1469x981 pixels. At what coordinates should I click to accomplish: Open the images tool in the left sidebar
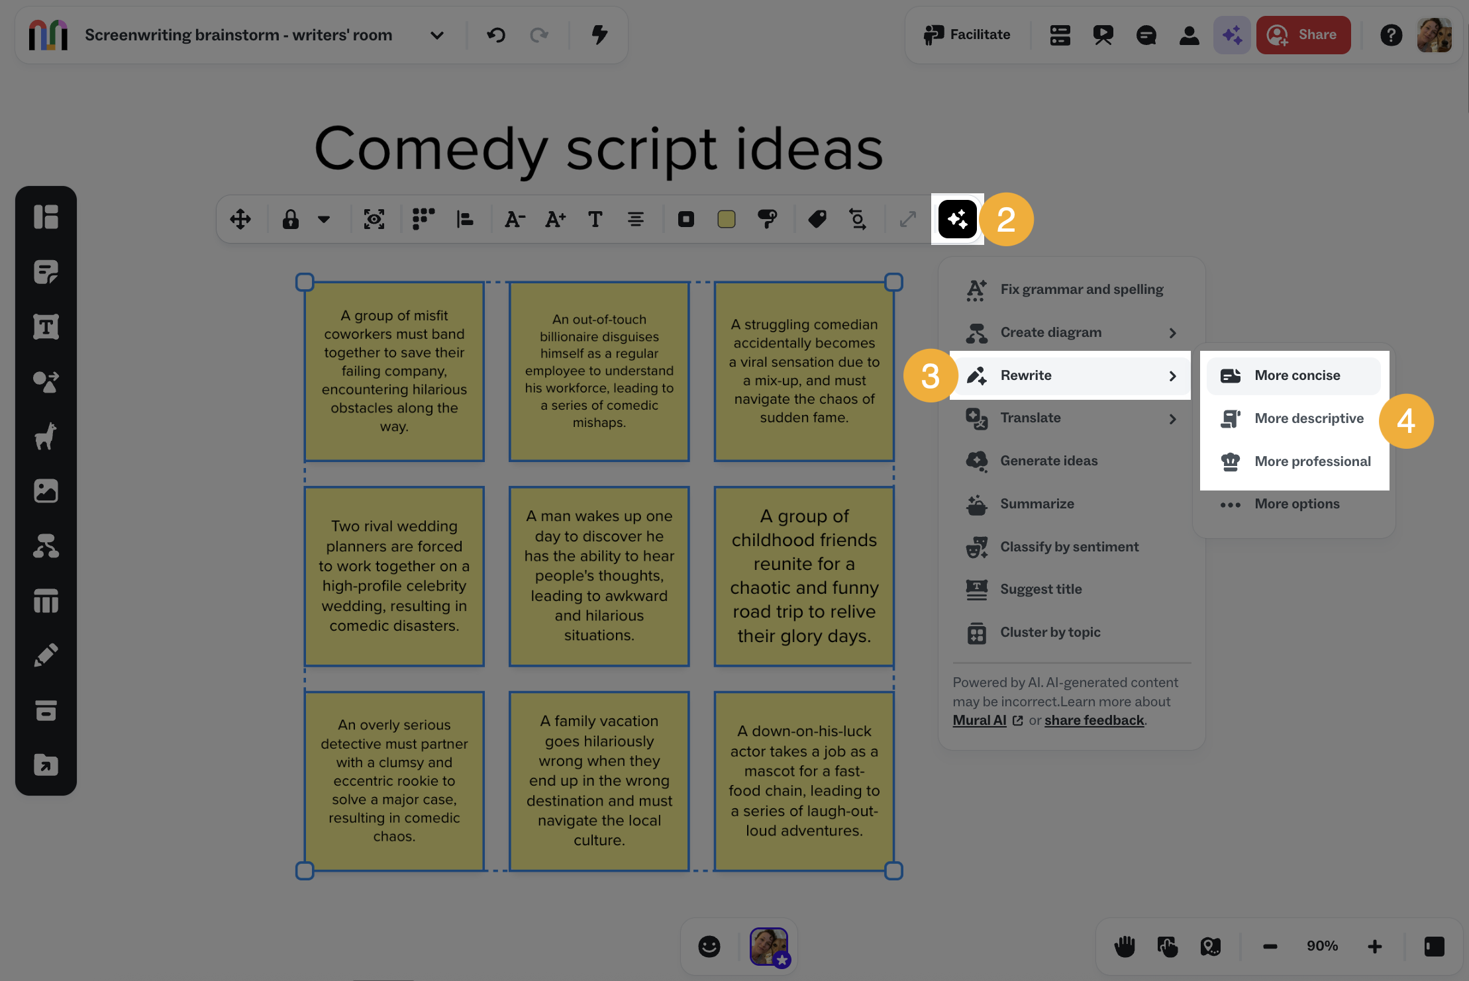pyautogui.click(x=46, y=491)
